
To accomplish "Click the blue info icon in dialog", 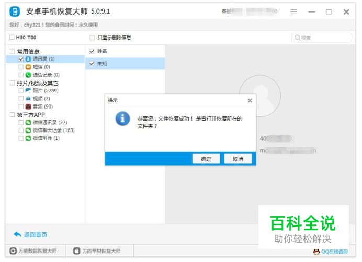I will [x=122, y=118].
